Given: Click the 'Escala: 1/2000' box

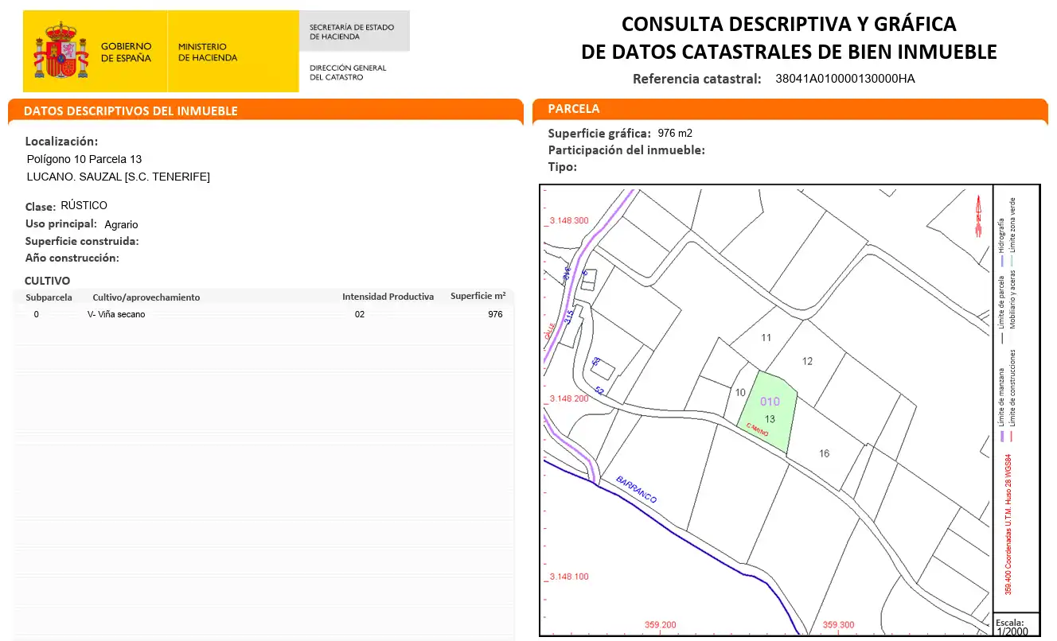Looking at the screenshot, I should coord(1016,625).
